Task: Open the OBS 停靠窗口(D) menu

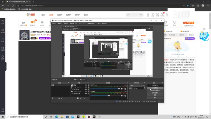Action: [x=73, y=24]
